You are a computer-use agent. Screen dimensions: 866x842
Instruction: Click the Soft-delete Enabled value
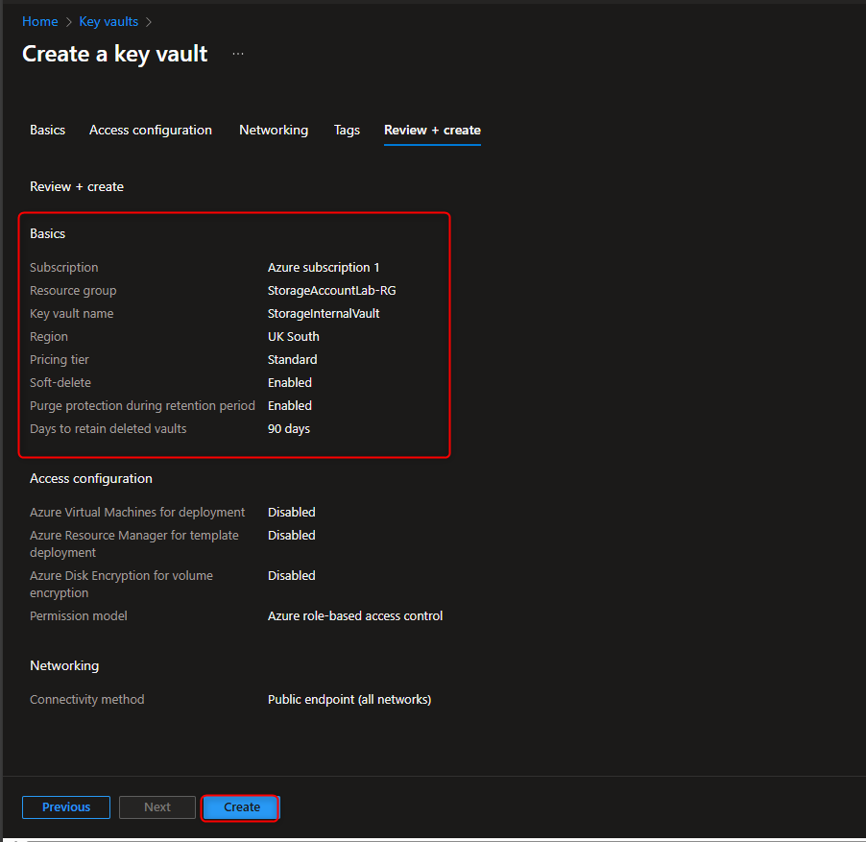tap(289, 382)
